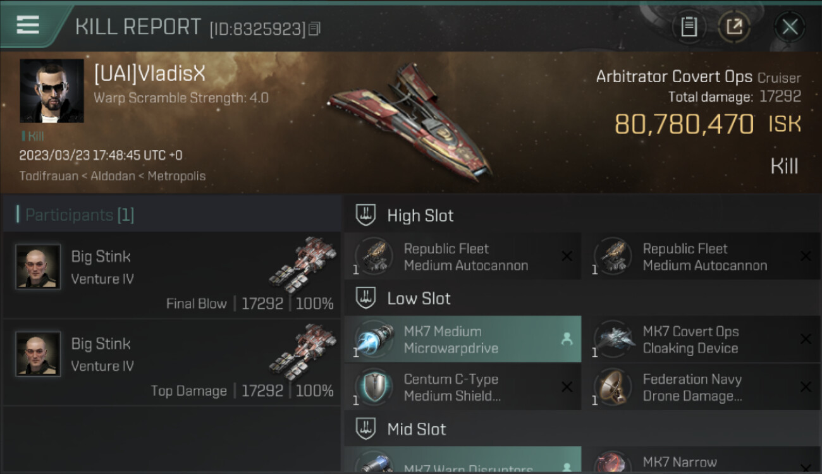Select the second Republic Fleet Medium Autocannon
Viewport: 822px width, 474px height.
coord(701,256)
